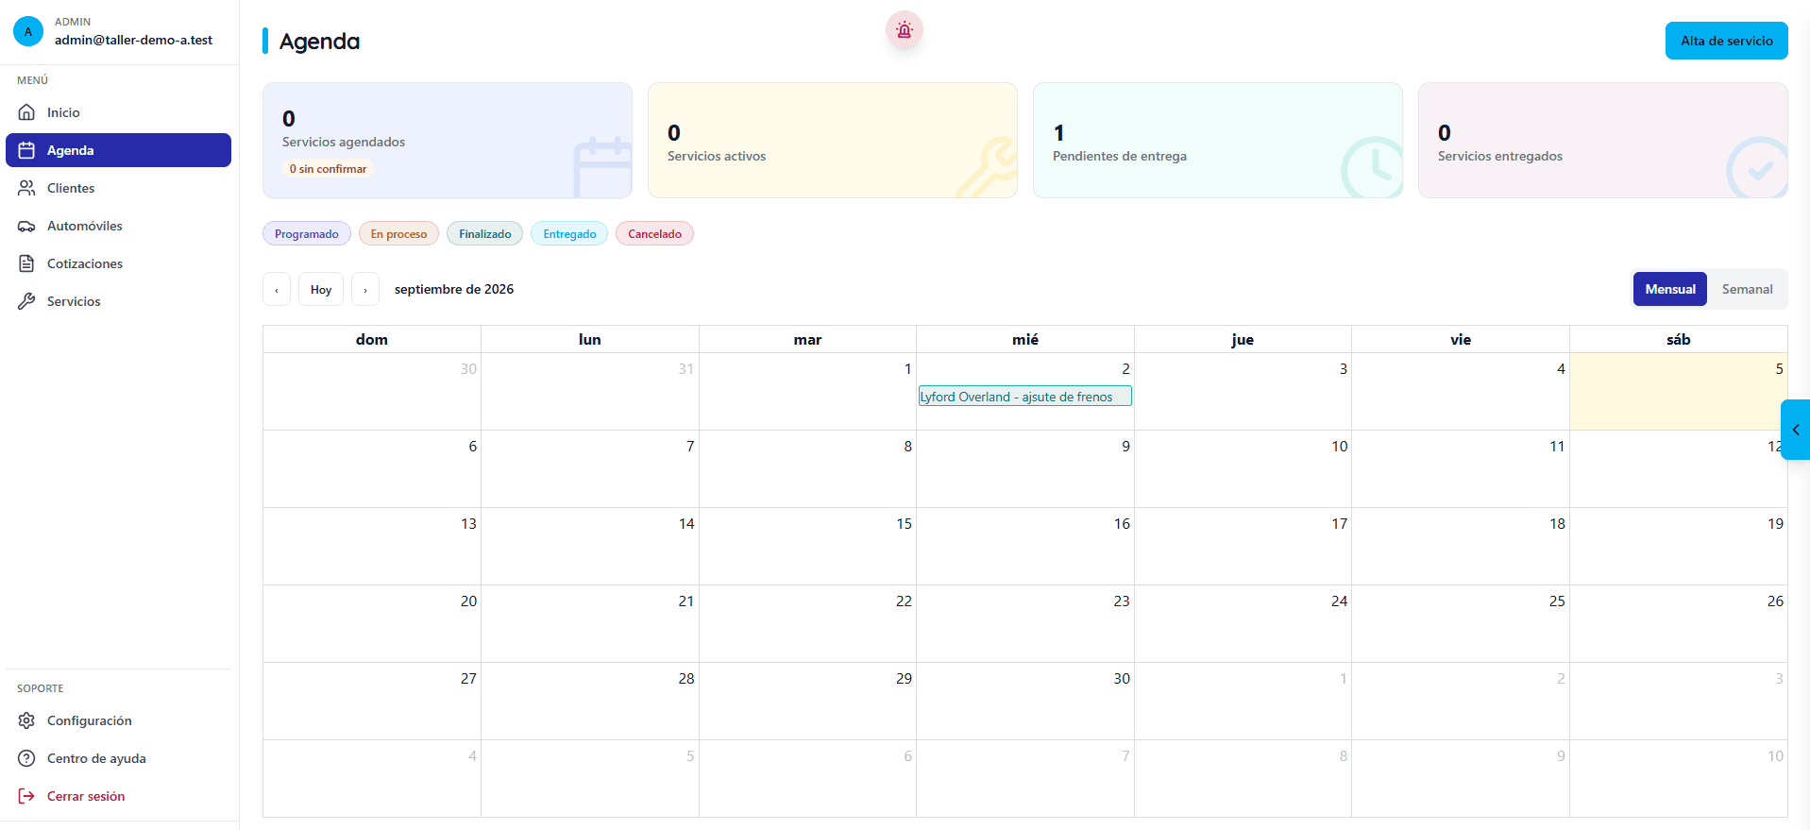This screenshot has height=830, width=1810.
Task: Click the Servicios activos card
Action: click(x=833, y=140)
